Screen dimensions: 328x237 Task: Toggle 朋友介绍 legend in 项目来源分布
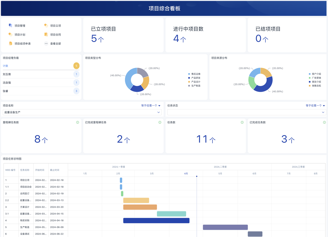(316, 82)
